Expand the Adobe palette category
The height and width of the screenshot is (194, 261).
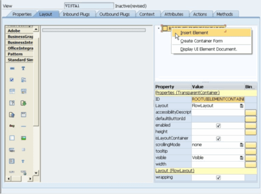coord(19,31)
